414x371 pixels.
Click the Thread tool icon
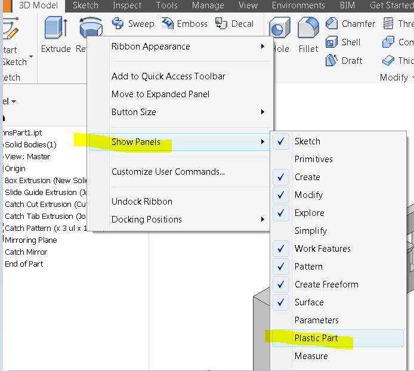388,23
